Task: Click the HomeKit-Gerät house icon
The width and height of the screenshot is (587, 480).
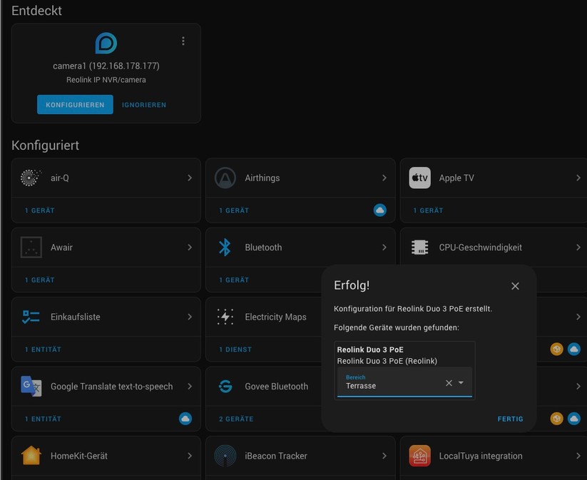Action: 30,455
